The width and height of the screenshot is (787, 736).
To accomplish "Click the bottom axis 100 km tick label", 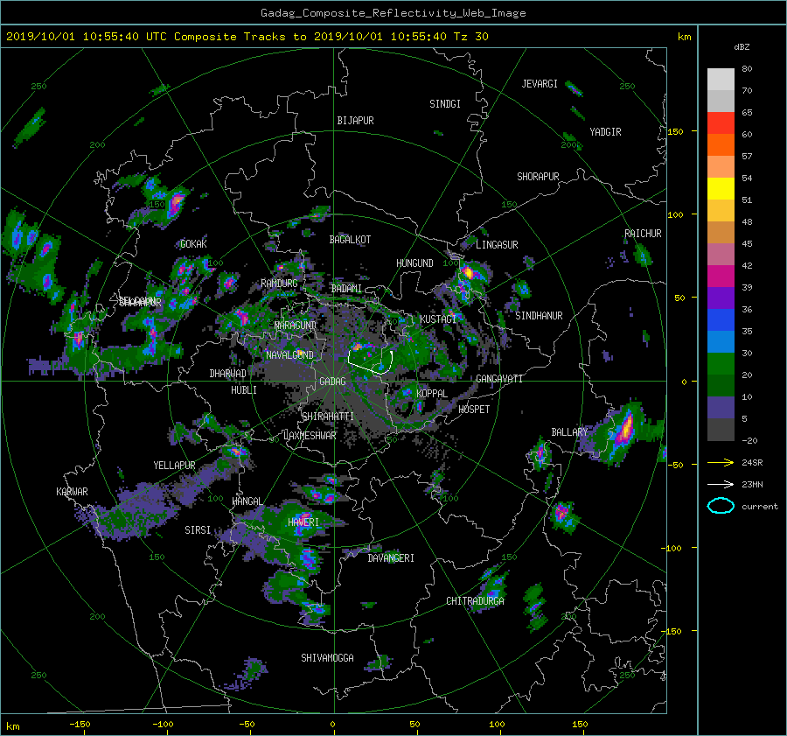I will click(497, 725).
